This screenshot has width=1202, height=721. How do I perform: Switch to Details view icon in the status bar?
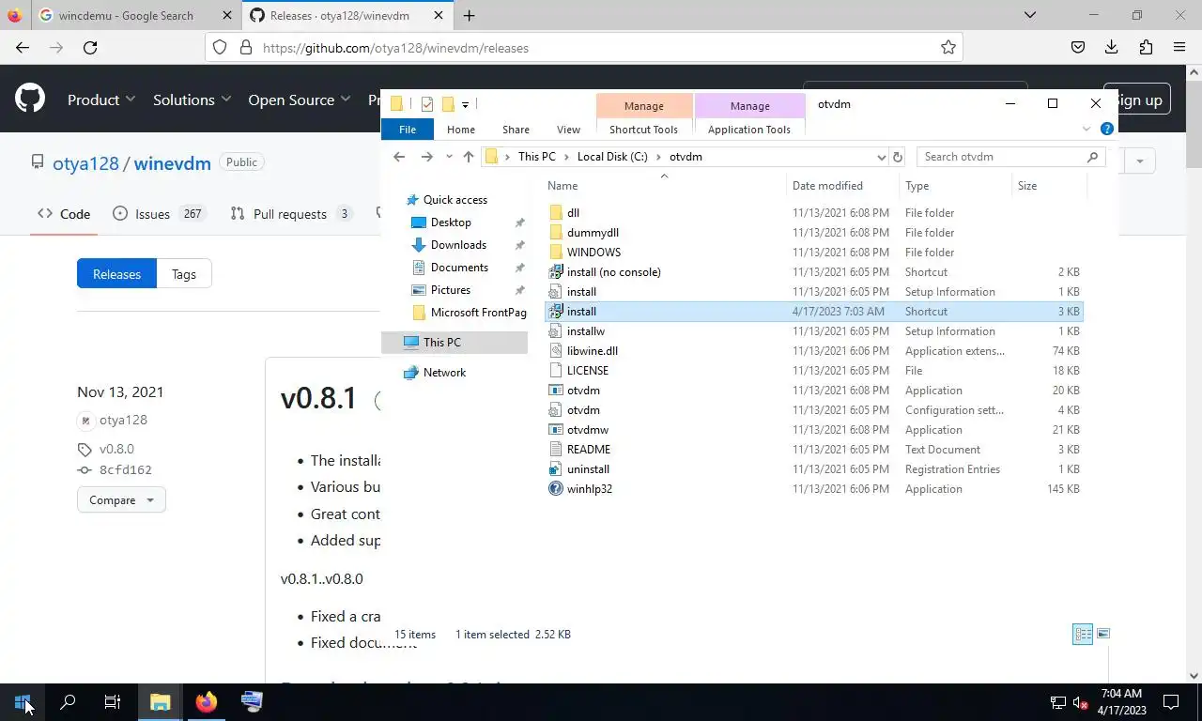click(1083, 634)
